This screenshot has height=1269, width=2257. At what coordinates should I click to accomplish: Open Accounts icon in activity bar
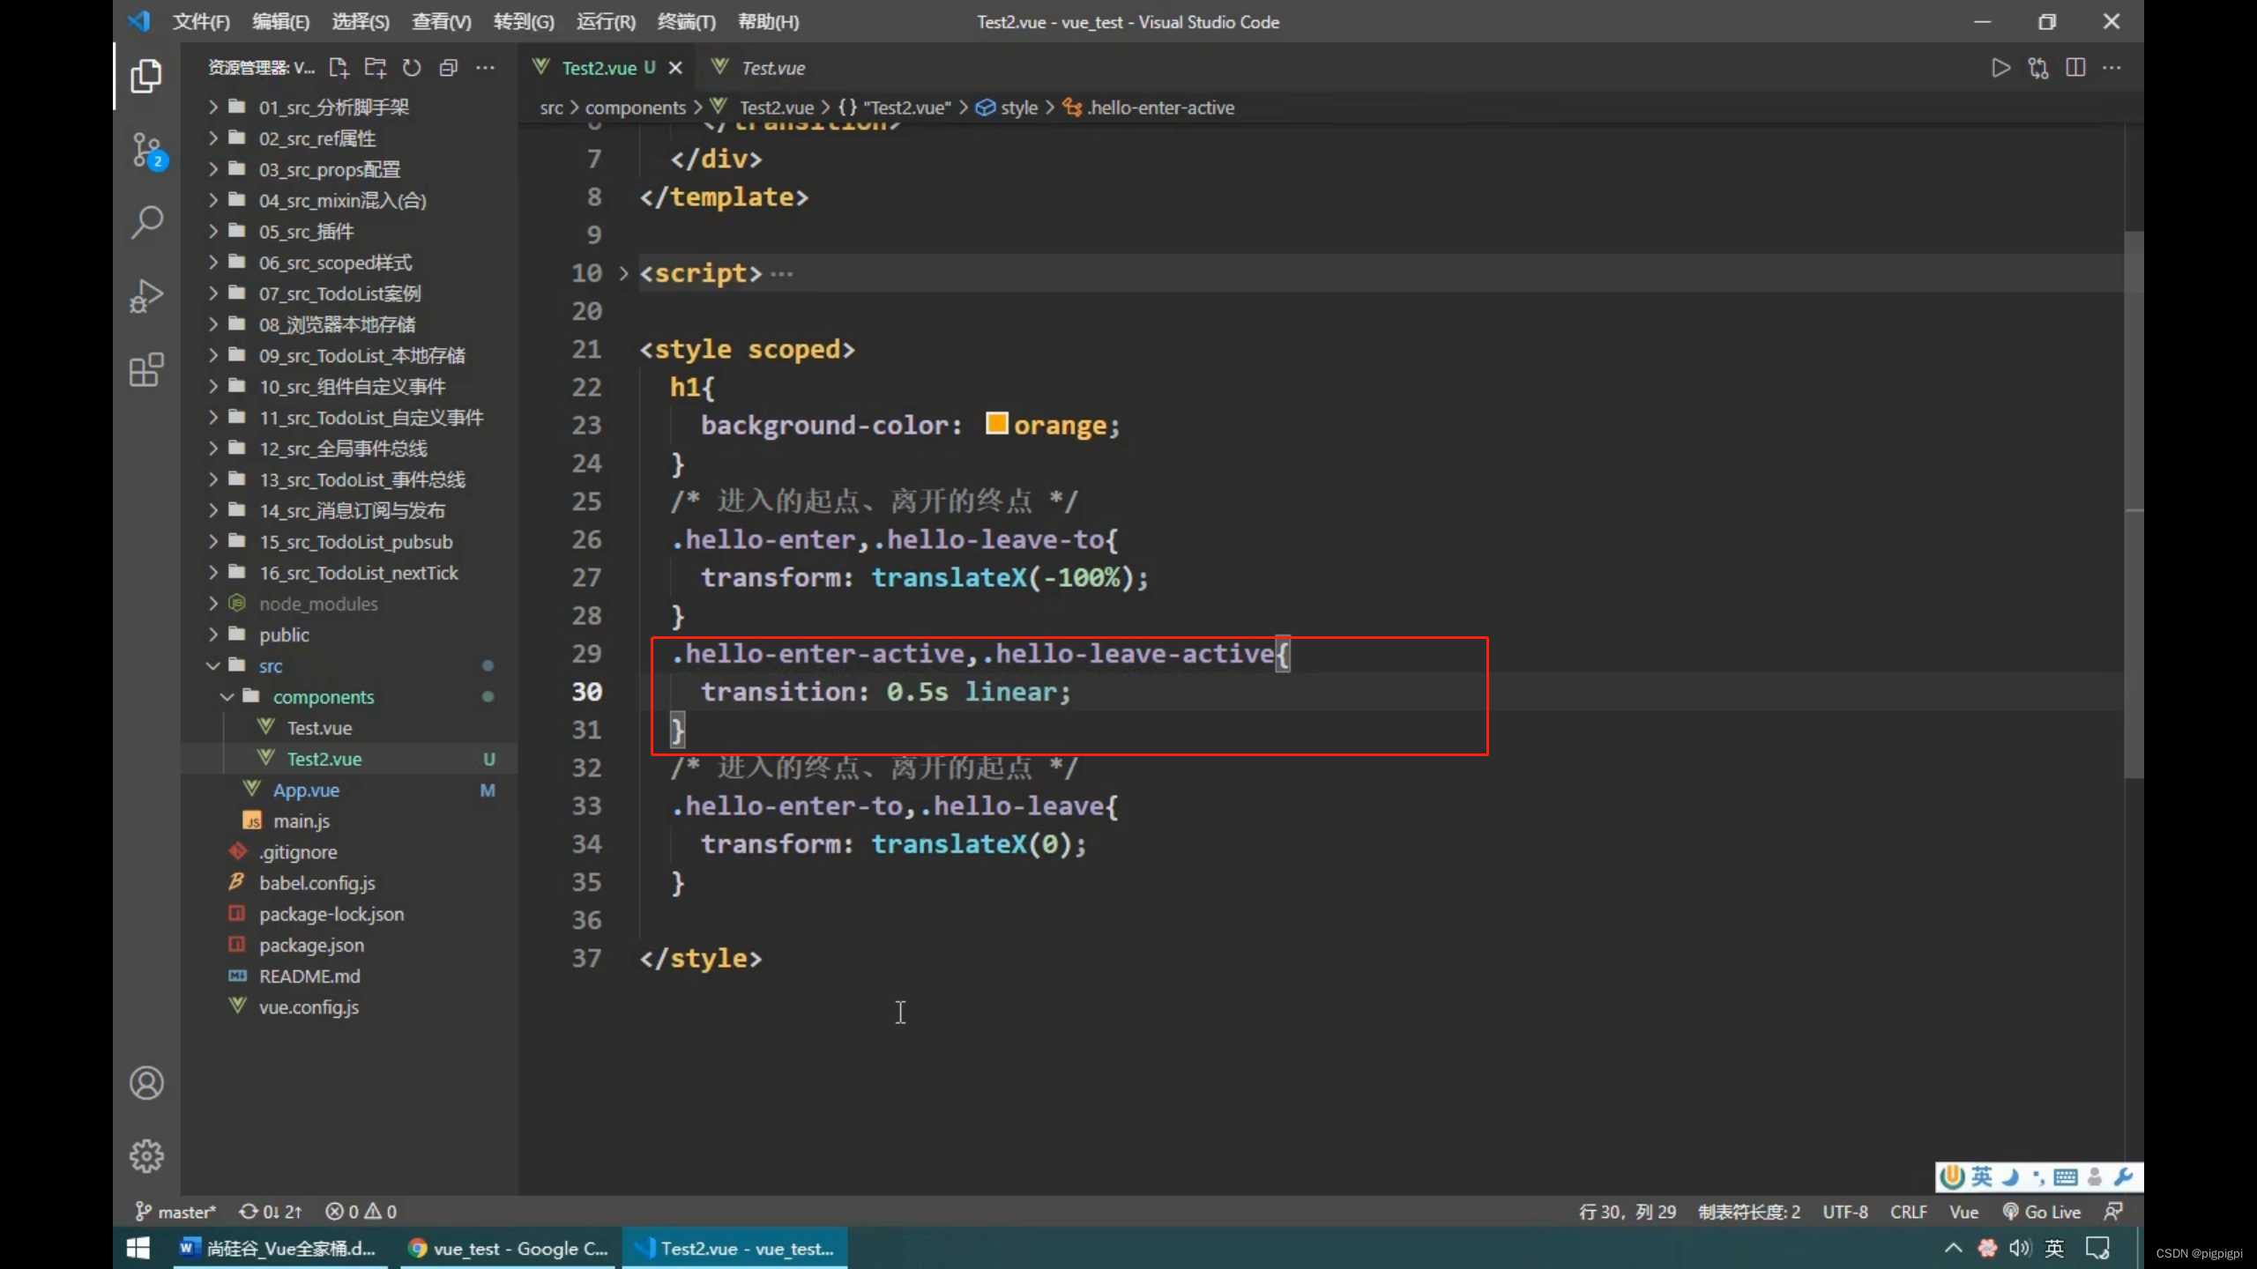[146, 1083]
